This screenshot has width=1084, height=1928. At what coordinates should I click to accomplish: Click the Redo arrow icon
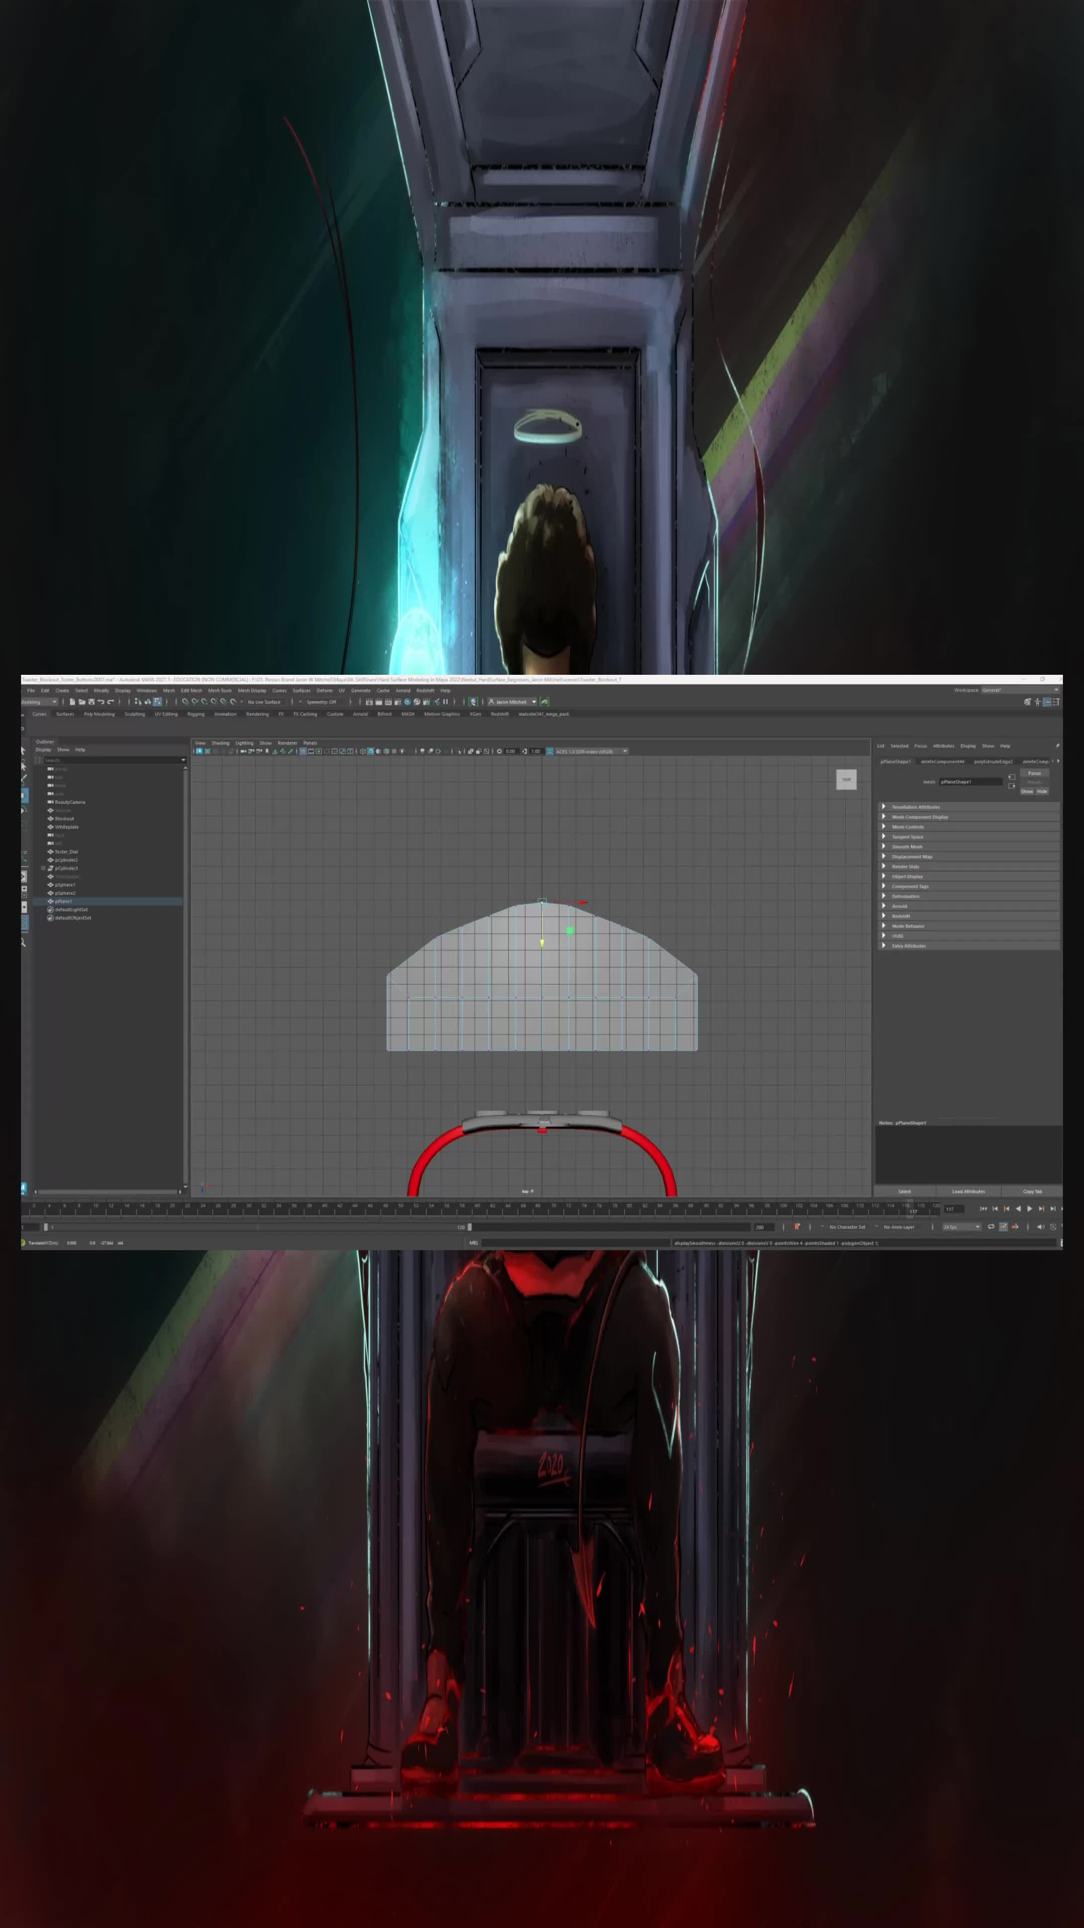click(110, 702)
